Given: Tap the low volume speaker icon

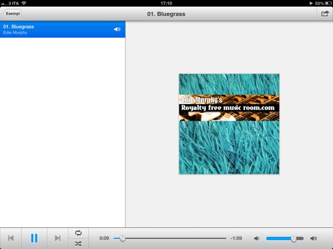Looking at the screenshot, I should pyautogui.click(x=256, y=238).
